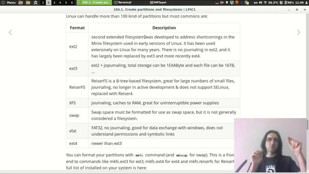Switch to workspace 3
The image size is (309, 174).
click(55, 2)
